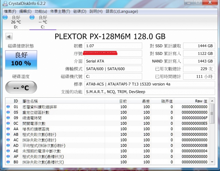Image resolution: width=220 pixels, height=171 pixels.
Task: Select the 重定位磁區計數 attribute row
Action: click(107, 112)
